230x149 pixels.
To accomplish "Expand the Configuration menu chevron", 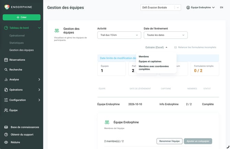I will pyautogui.click(x=39, y=100).
